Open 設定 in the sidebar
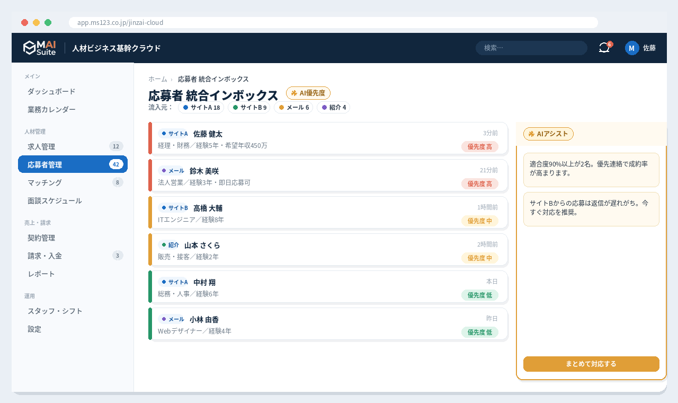This screenshot has width=678, height=403. pos(73,329)
